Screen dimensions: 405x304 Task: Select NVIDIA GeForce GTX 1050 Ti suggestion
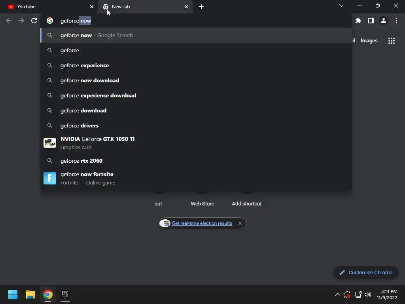point(196,143)
